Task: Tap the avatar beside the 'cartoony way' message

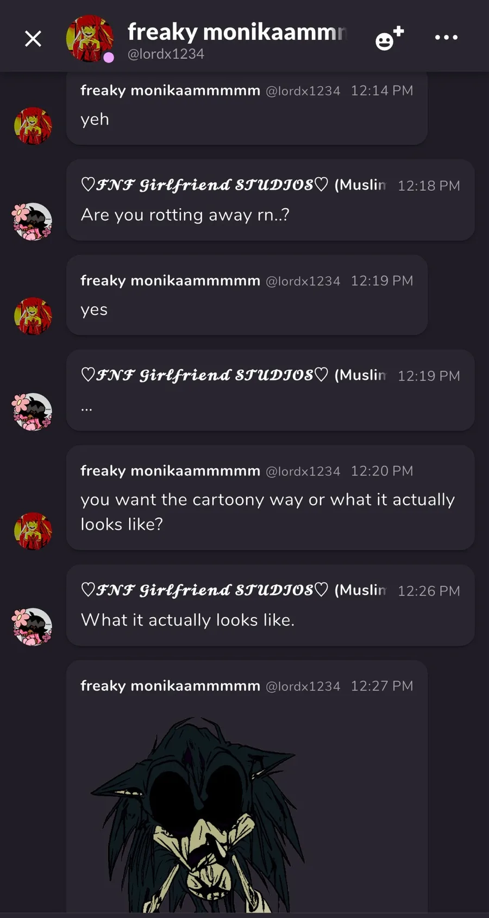Action: [x=33, y=531]
